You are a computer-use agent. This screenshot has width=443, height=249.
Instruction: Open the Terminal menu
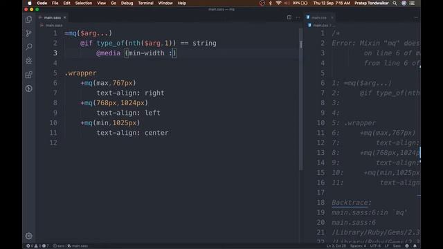pos(146,3)
